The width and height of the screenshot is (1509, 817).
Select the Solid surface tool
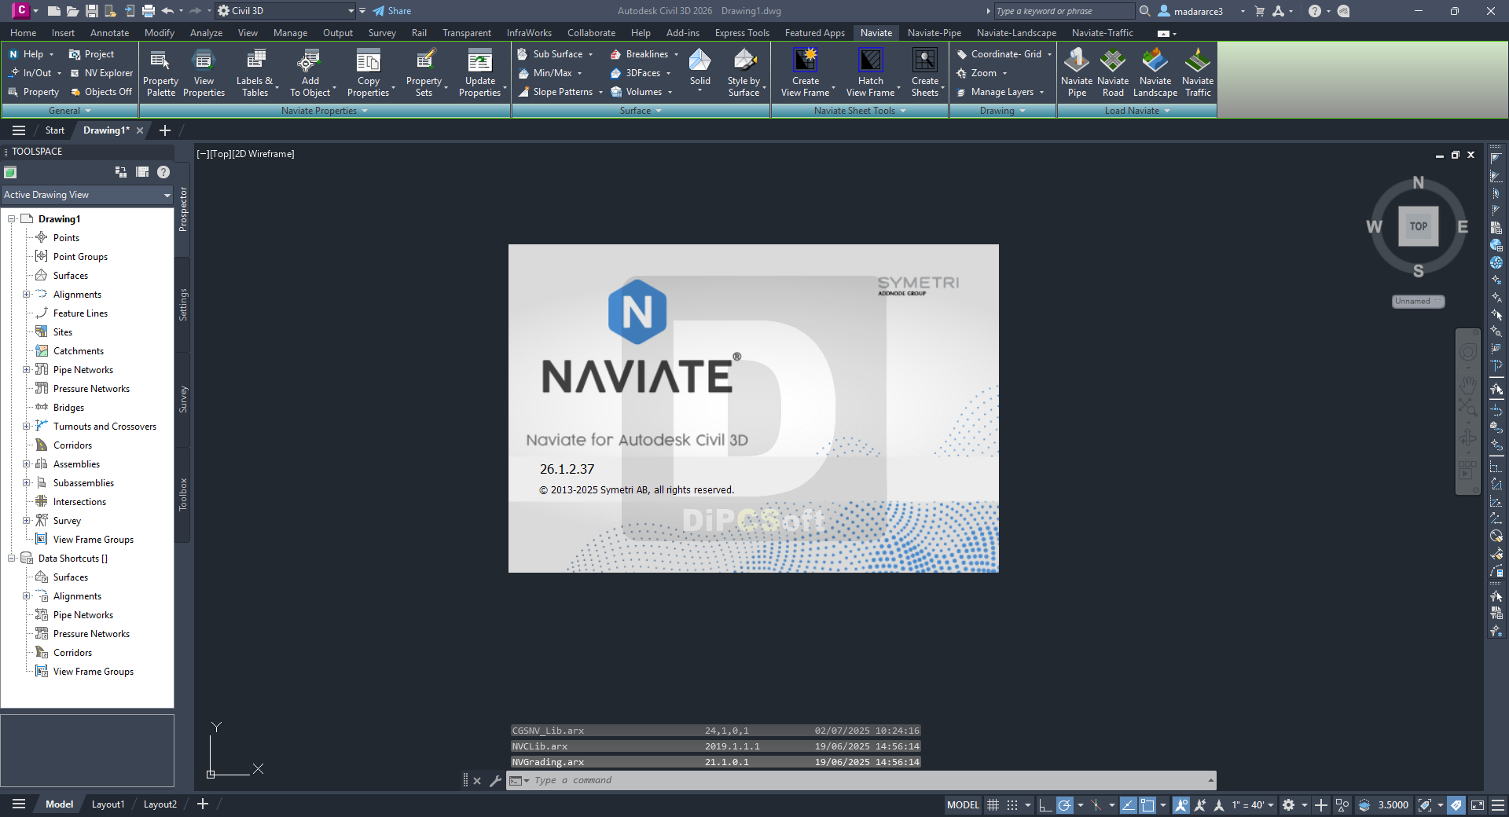coord(699,71)
